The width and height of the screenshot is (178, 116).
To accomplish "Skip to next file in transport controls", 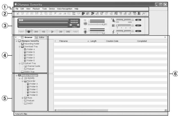I will 68,32.
